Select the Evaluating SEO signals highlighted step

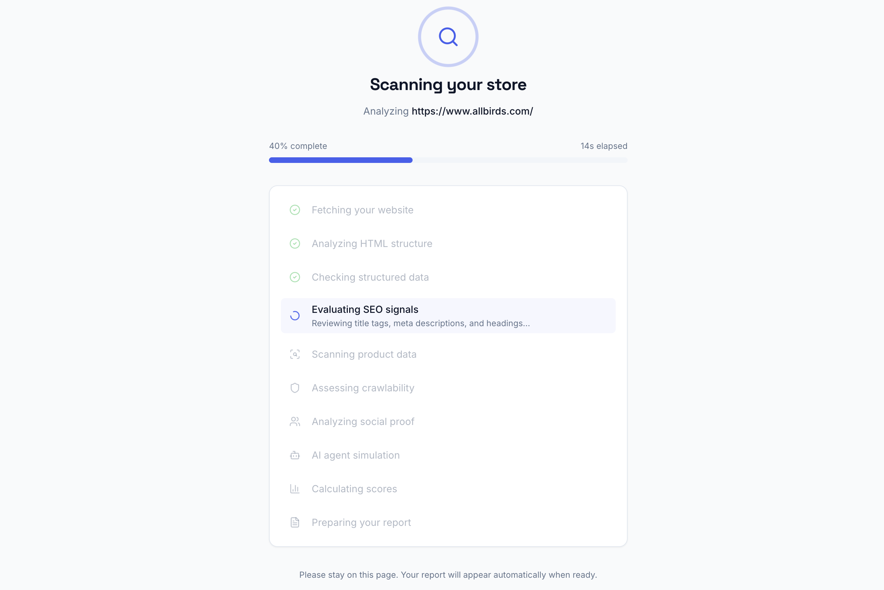(x=448, y=315)
